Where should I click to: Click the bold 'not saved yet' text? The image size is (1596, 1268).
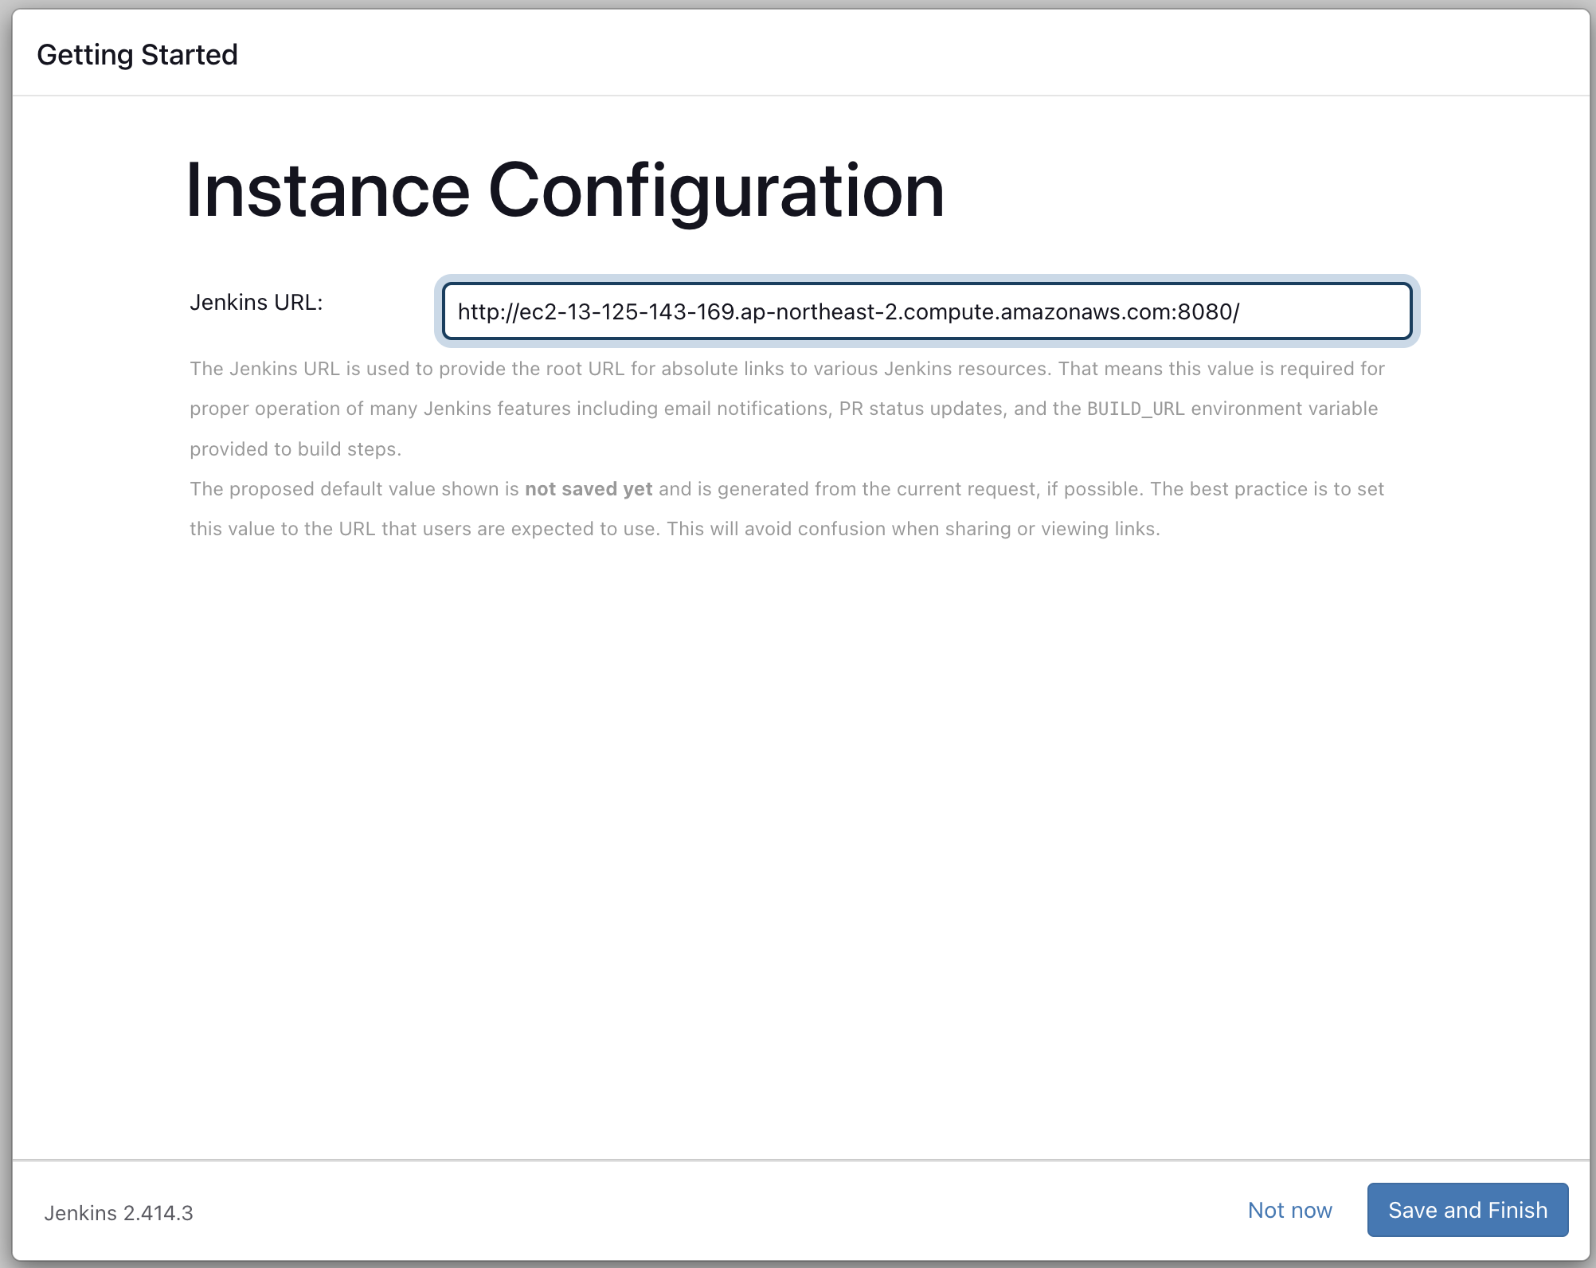click(588, 489)
